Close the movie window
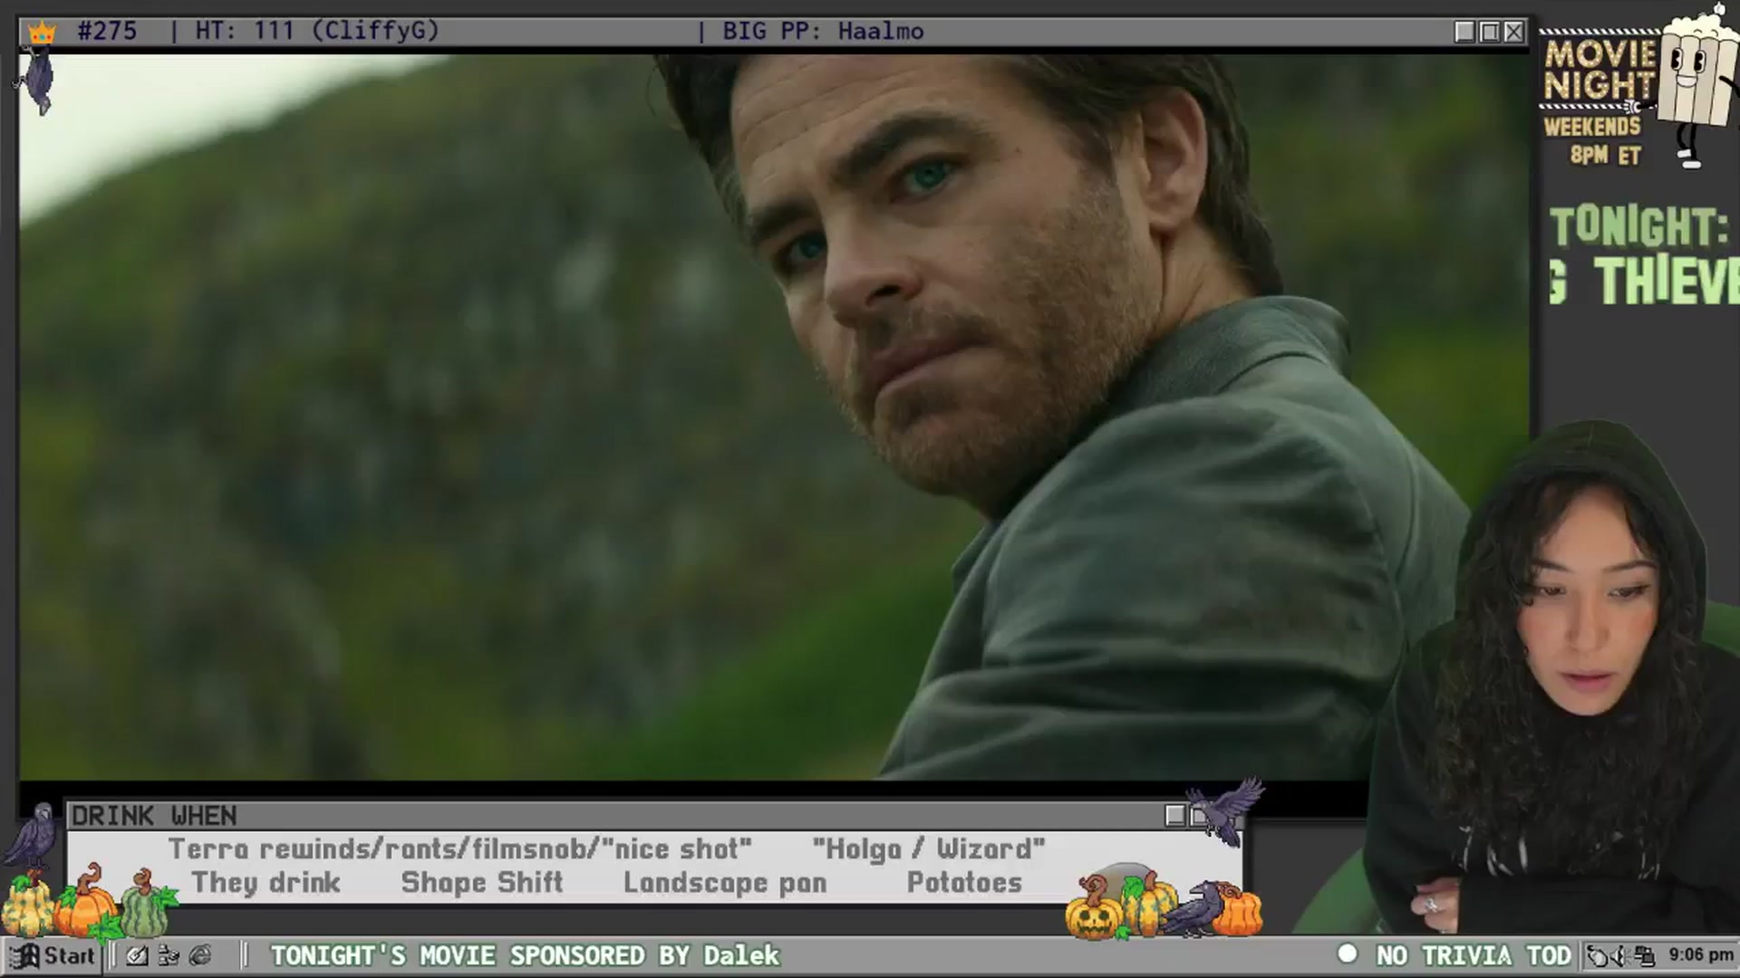 pyautogui.click(x=1513, y=32)
